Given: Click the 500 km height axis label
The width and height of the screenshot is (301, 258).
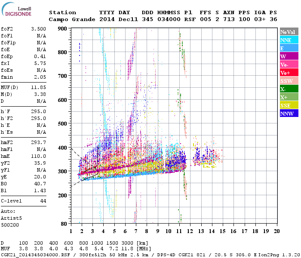Looking at the screenshot, I should (62, 123).
